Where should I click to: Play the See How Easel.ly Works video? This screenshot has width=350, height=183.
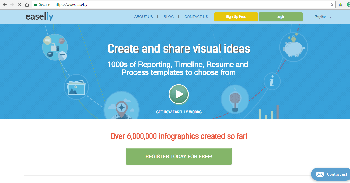coord(179,94)
